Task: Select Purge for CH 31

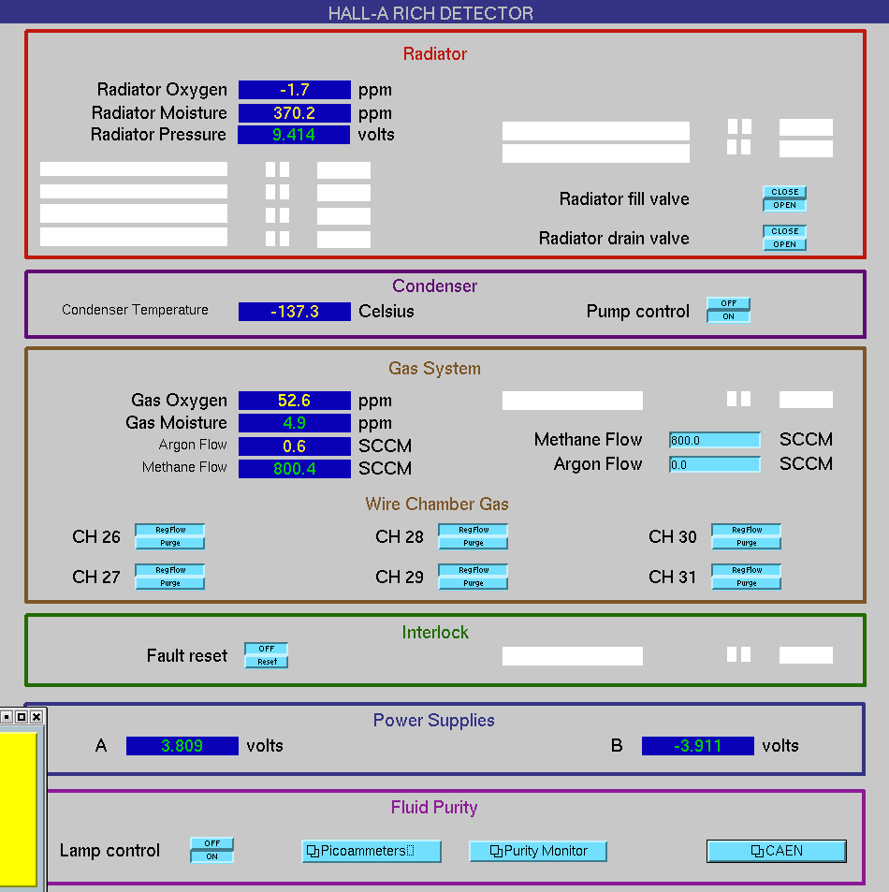Action: click(x=746, y=584)
